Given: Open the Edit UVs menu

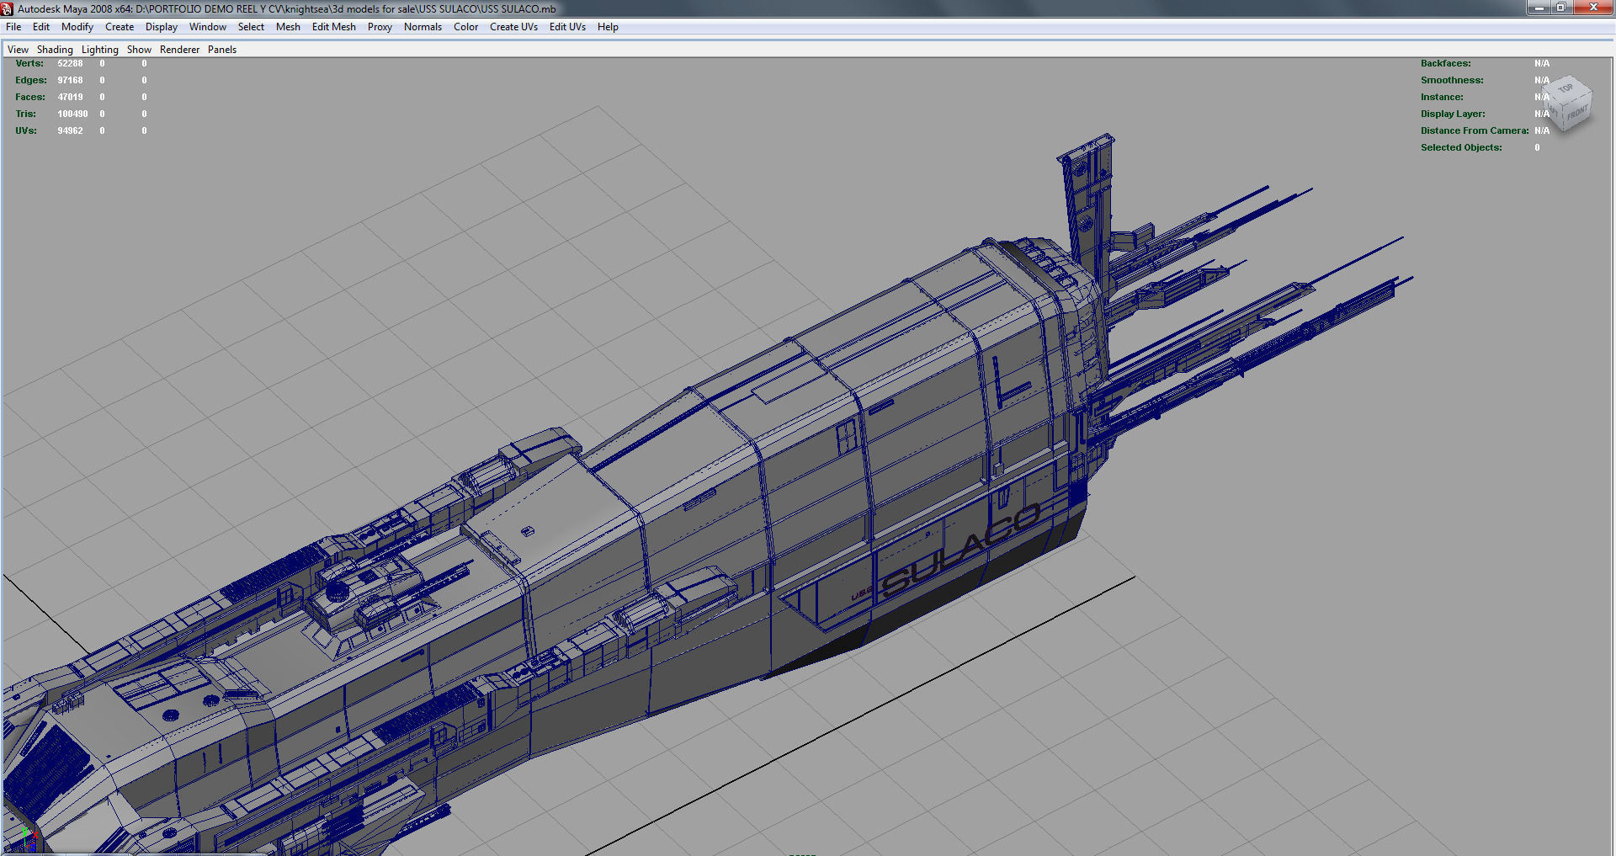Looking at the screenshot, I should pos(567,27).
